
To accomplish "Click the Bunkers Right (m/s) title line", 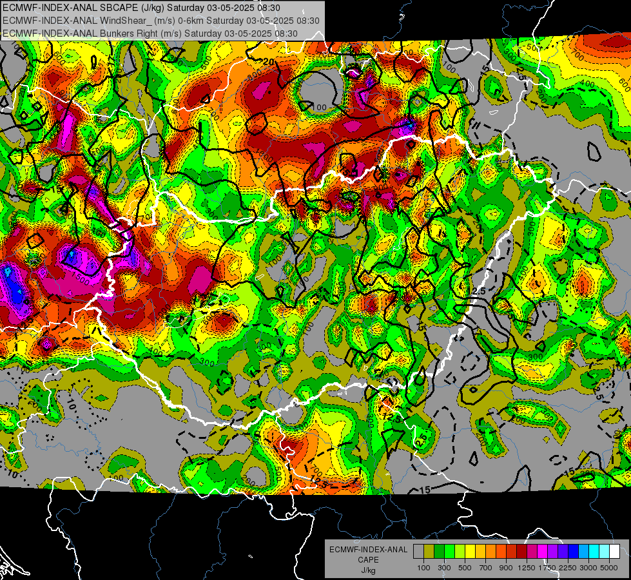I will [x=150, y=34].
